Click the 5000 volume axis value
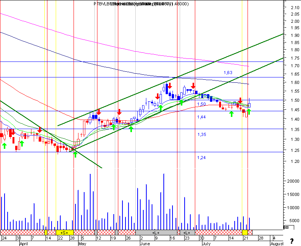The image size is (301, 246). click(294, 221)
